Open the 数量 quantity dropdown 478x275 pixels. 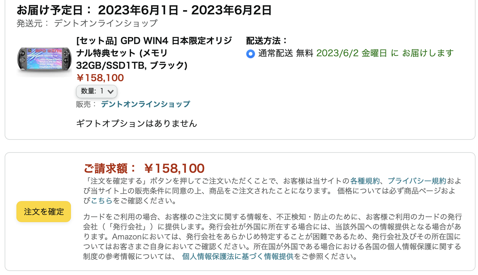coord(97,91)
